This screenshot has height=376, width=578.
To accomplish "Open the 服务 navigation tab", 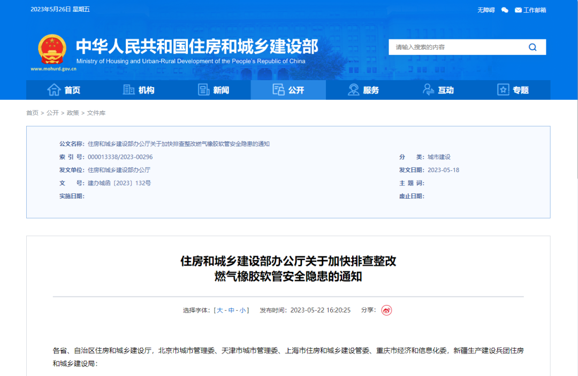I will (x=363, y=90).
